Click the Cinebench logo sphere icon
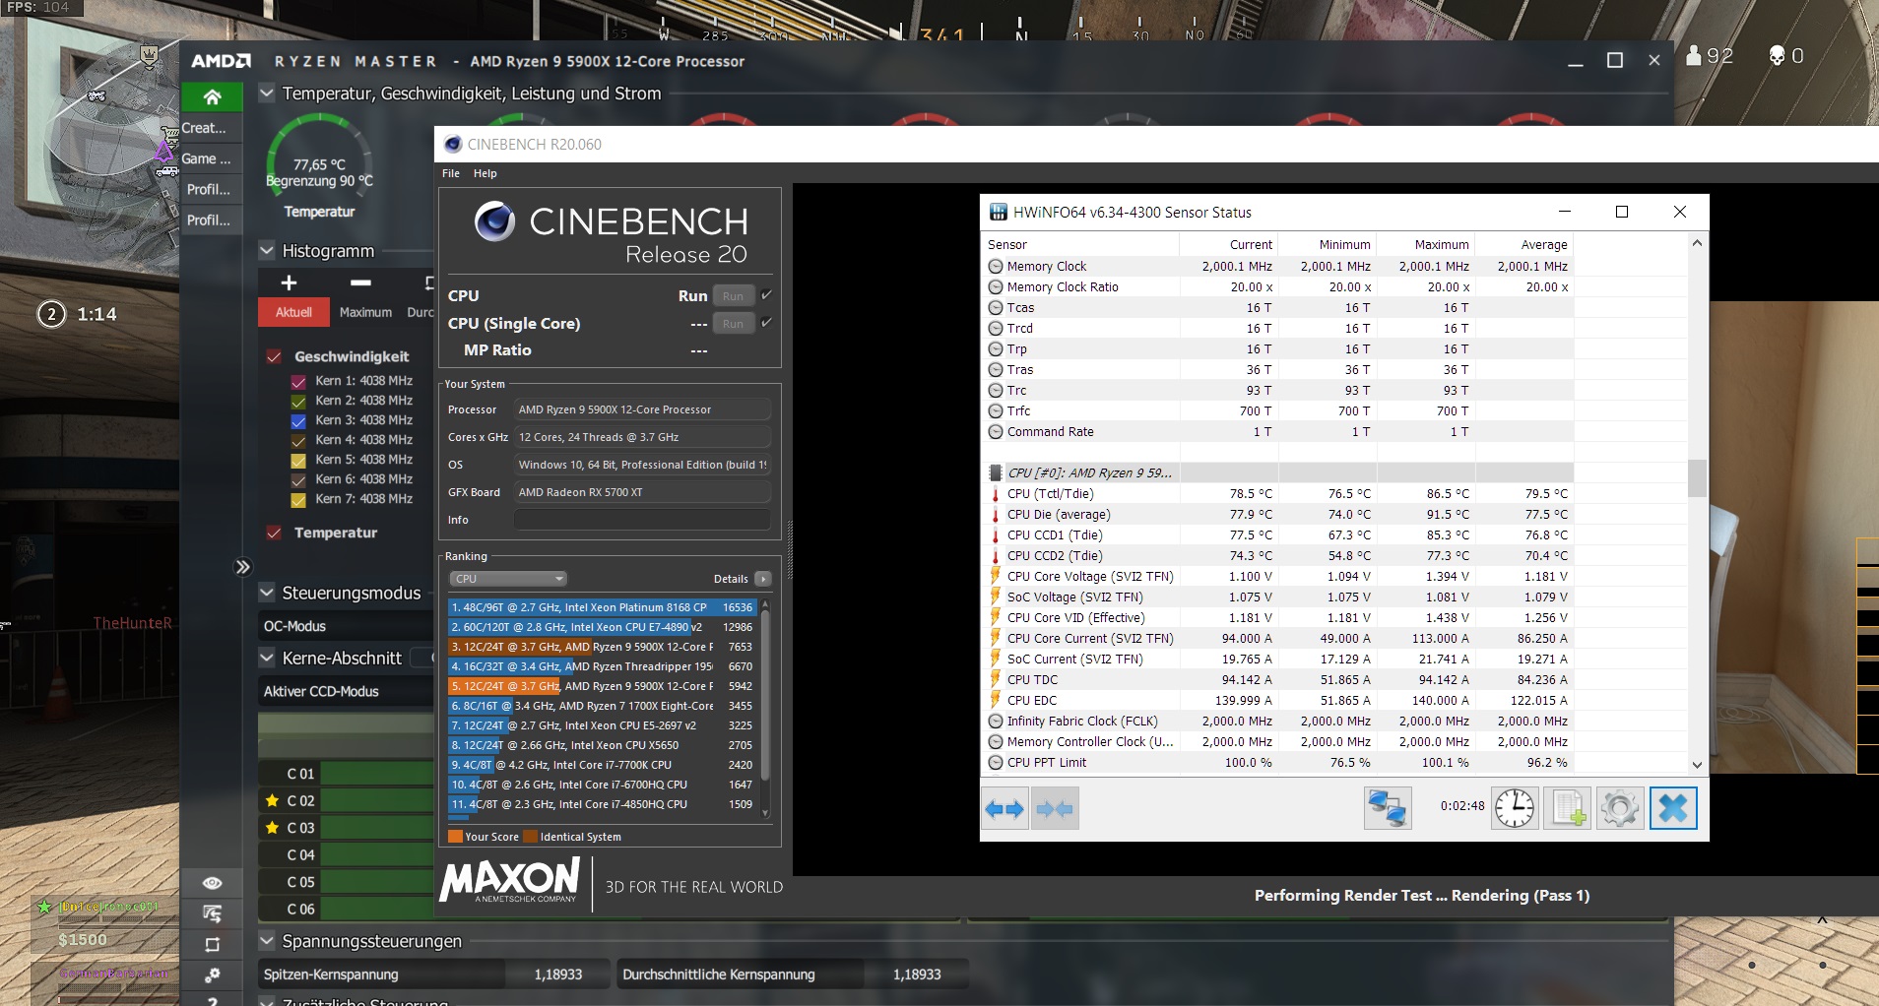 tap(494, 221)
